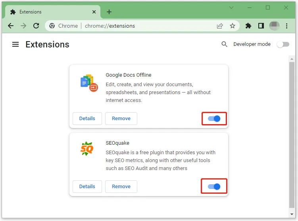This screenshot has width=298, height=221.
Task: Open a new tab with plus
Action: 109,12
